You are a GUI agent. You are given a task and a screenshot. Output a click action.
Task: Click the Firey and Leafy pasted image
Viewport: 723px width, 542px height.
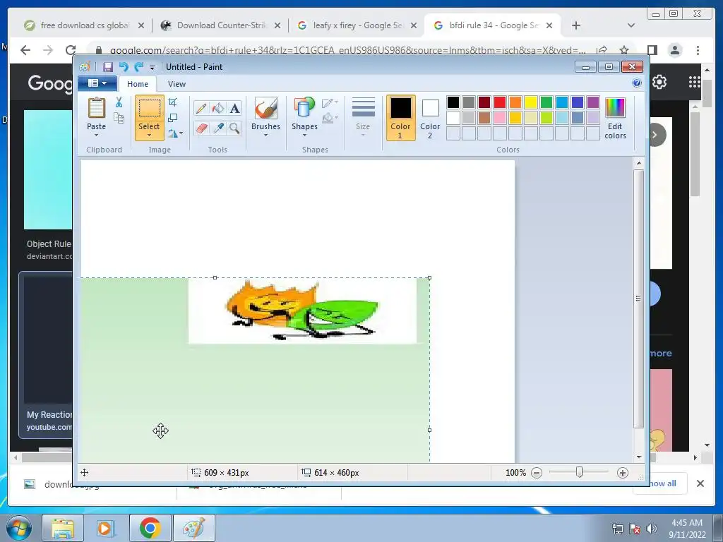tap(302, 311)
